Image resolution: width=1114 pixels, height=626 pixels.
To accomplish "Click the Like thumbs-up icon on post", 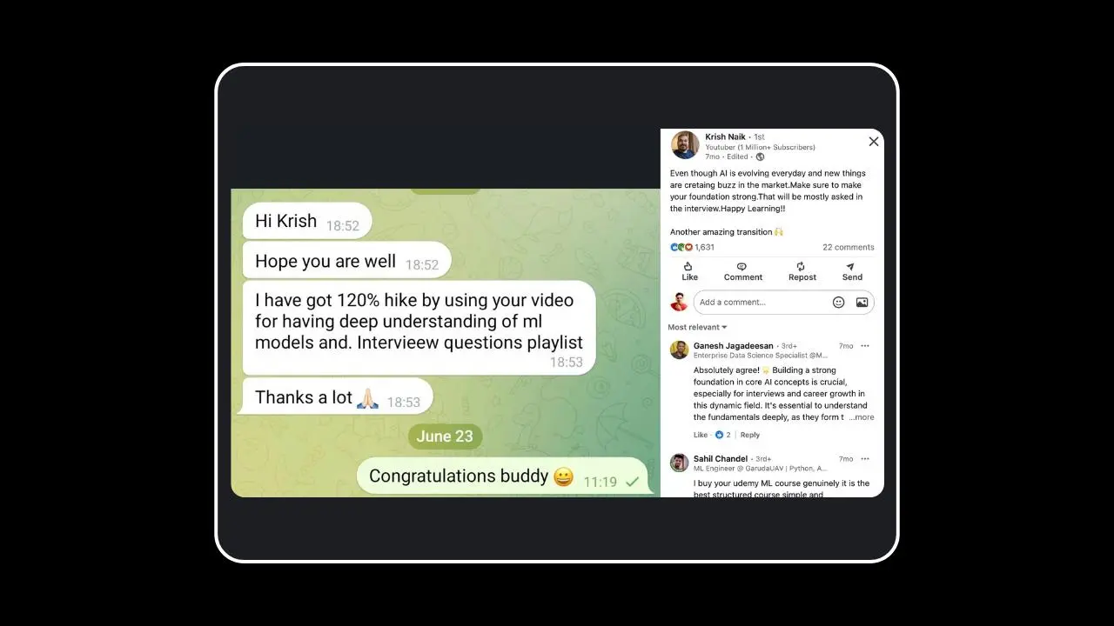I will click(x=688, y=266).
